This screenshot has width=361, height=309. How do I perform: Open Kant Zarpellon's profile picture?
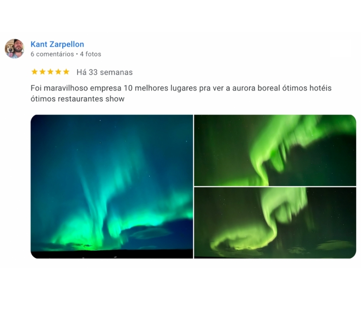pyautogui.click(x=14, y=49)
